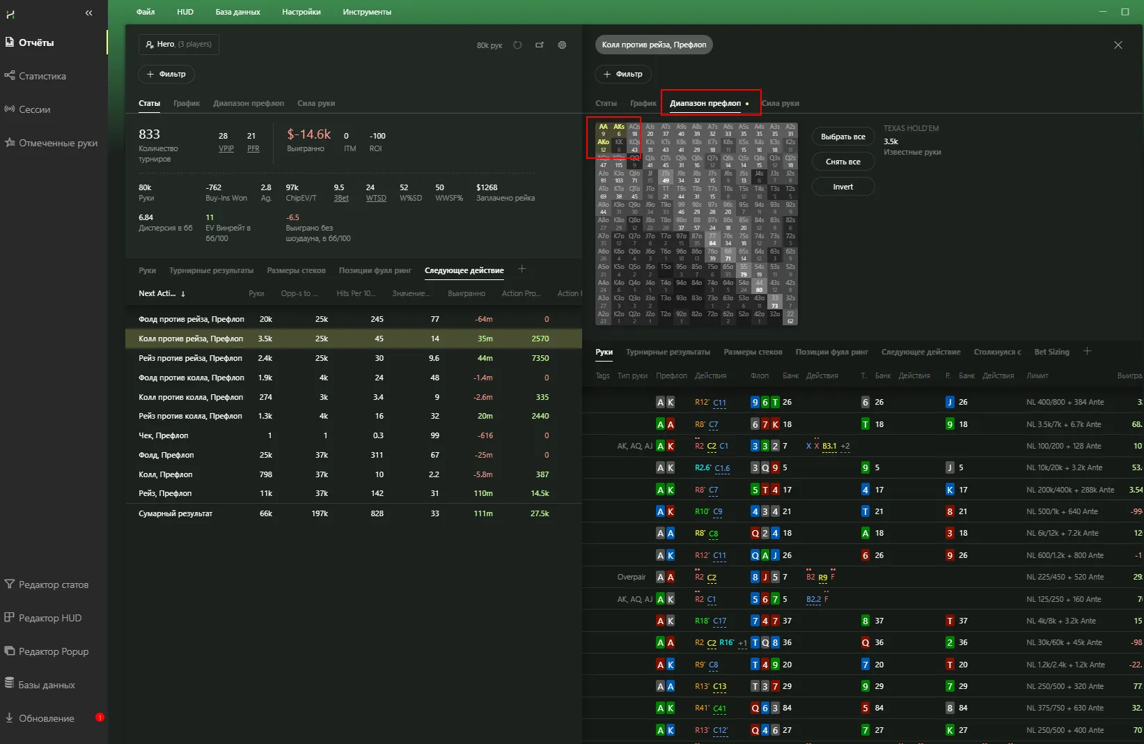
Task: Switch to the График tab in the left panel
Action: (x=187, y=103)
